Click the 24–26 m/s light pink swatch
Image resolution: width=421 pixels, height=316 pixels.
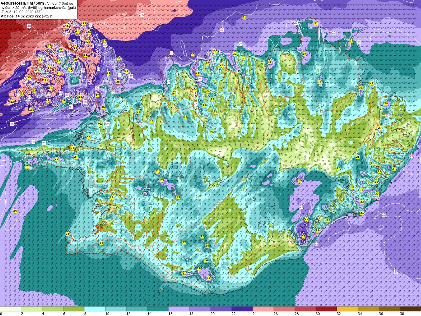pyautogui.click(x=263, y=309)
